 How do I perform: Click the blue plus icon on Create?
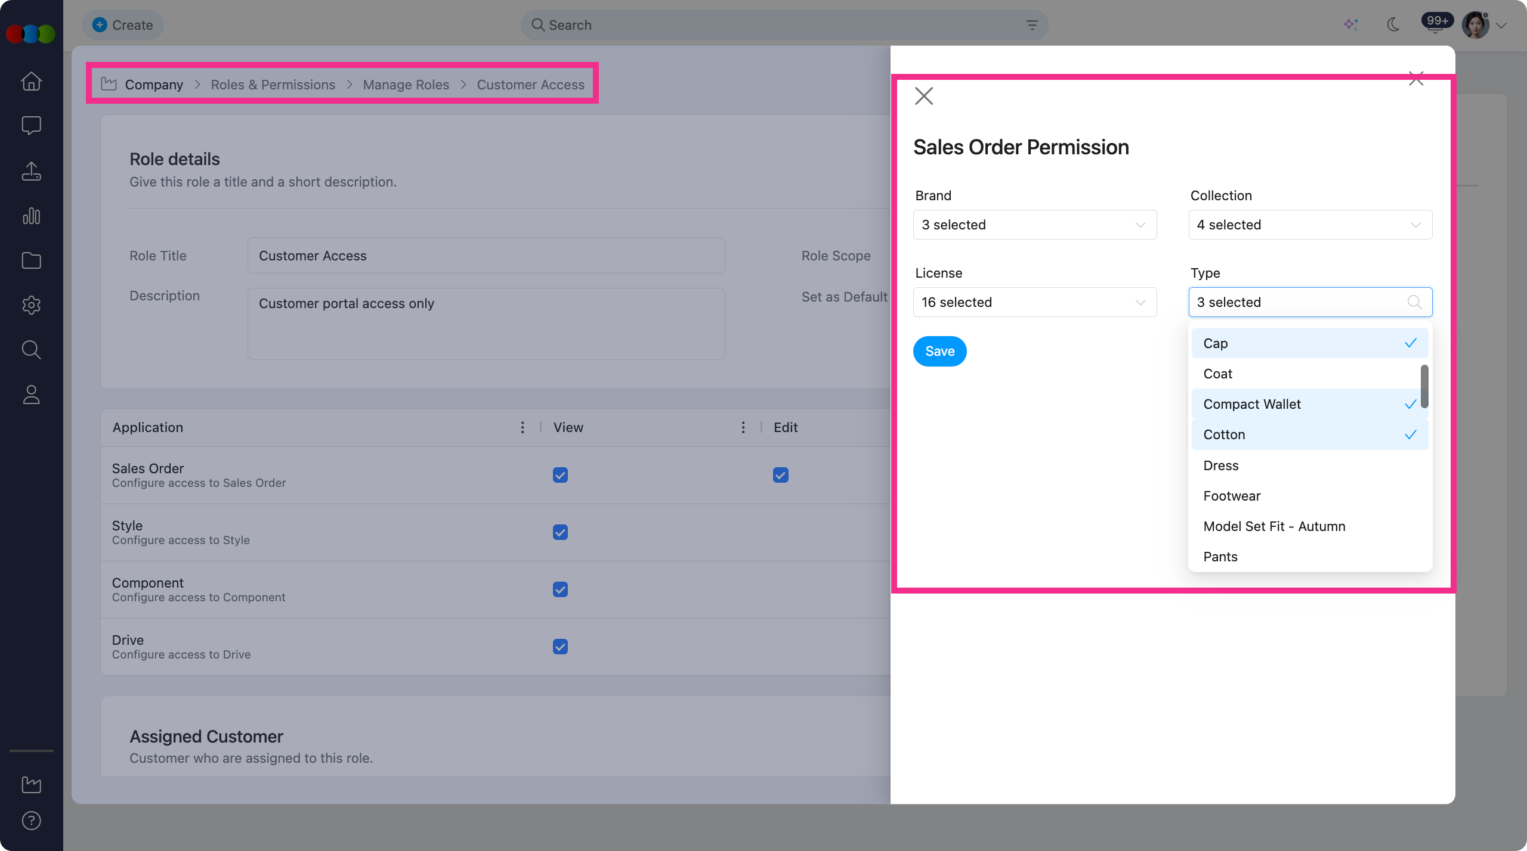100,25
